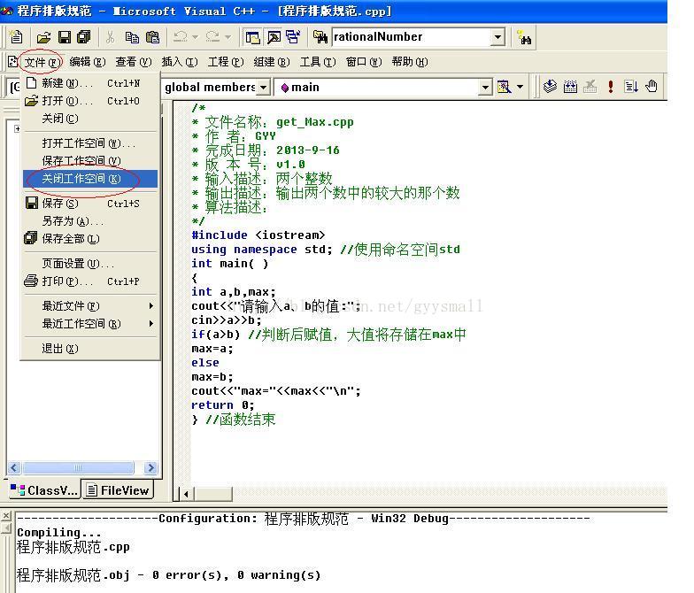Click the breakpoint hand icon
The width and height of the screenshot is (694, 593).
pyautogui.click(x=652, y=87)
